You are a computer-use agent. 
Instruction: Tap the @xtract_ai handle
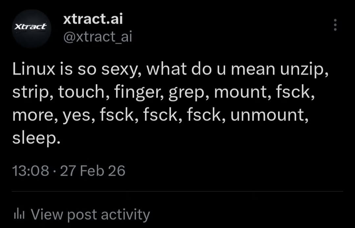(97, 37)
